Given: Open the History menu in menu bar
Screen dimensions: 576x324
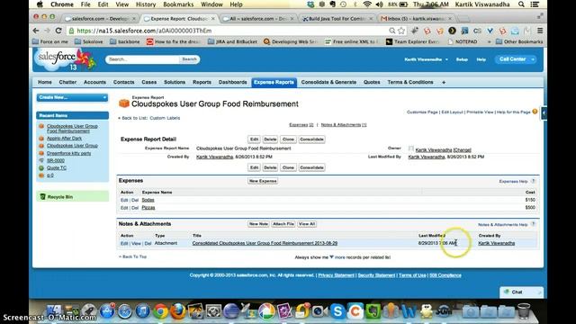Looking at the screenshot, I should [146, 4].
